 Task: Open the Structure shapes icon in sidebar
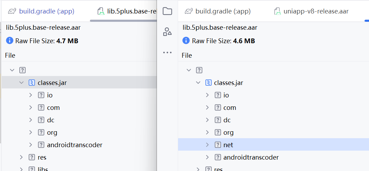click(x=167, y=32)
